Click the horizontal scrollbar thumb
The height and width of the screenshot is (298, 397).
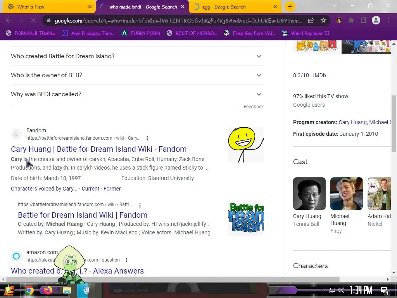[173, 279]
